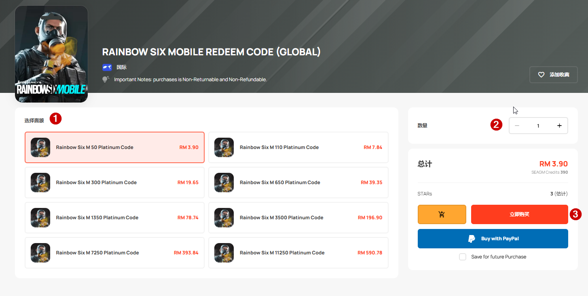Increase quantity with the plus button

tap(559, 126)
